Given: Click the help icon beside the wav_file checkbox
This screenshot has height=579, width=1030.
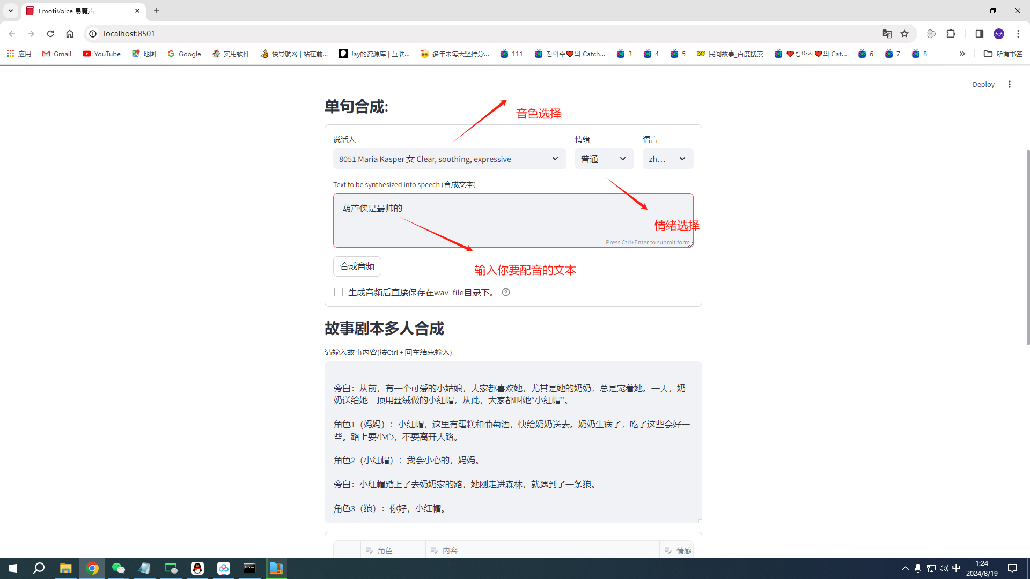Looking at the screenshot, I should tap(505, 292).
